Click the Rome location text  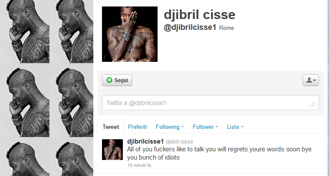227,28
